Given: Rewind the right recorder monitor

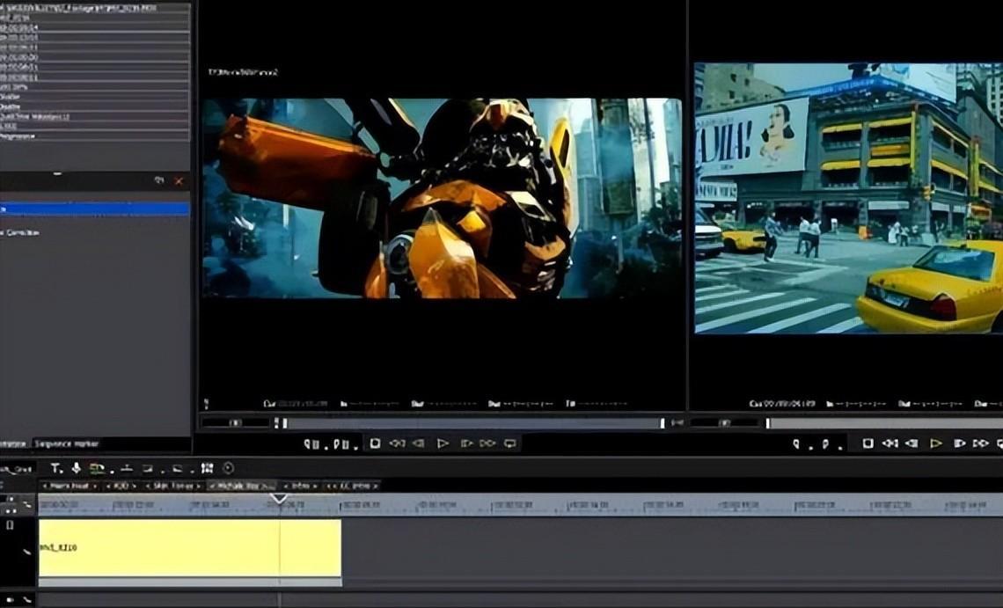Looking at the screenshot, I should (890, 443).
